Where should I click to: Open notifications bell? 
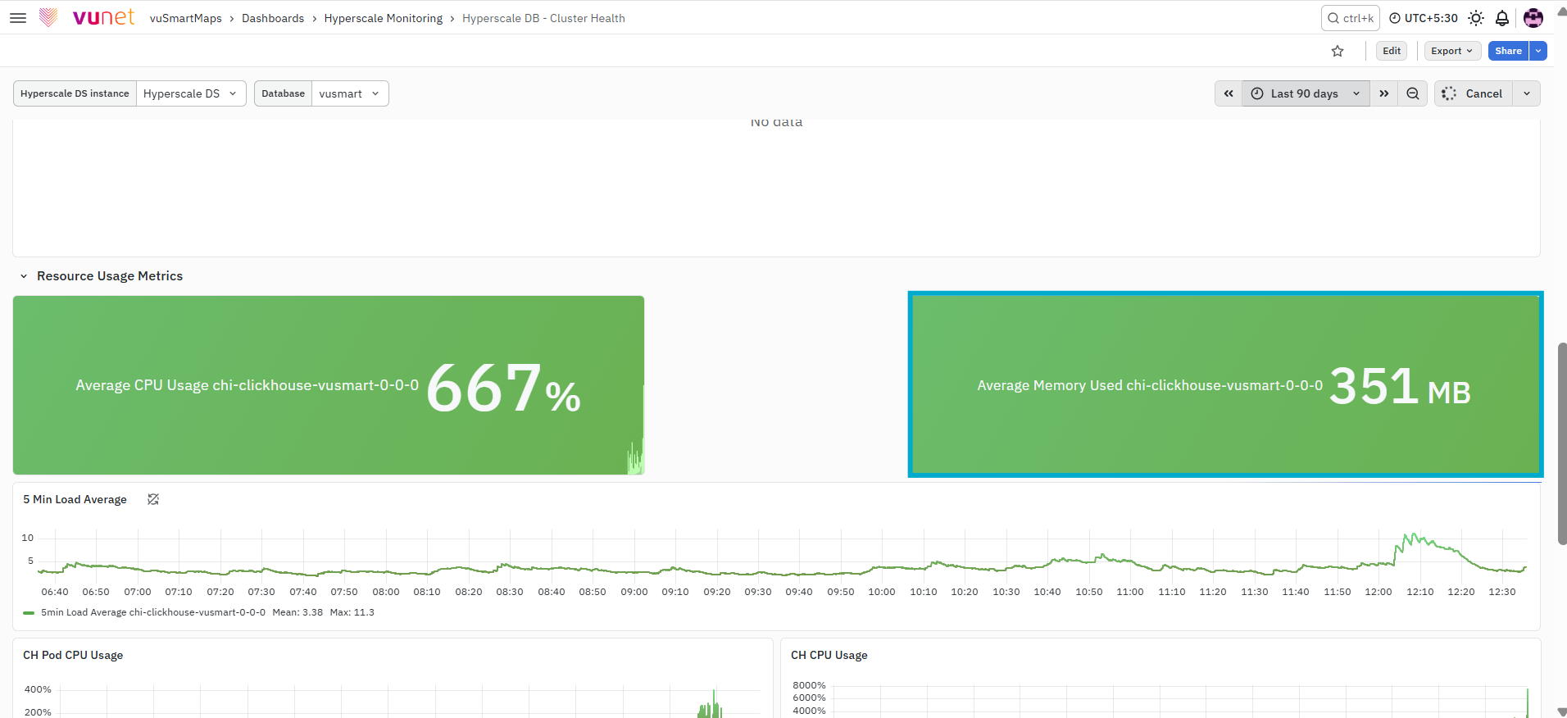(1502, 18)
